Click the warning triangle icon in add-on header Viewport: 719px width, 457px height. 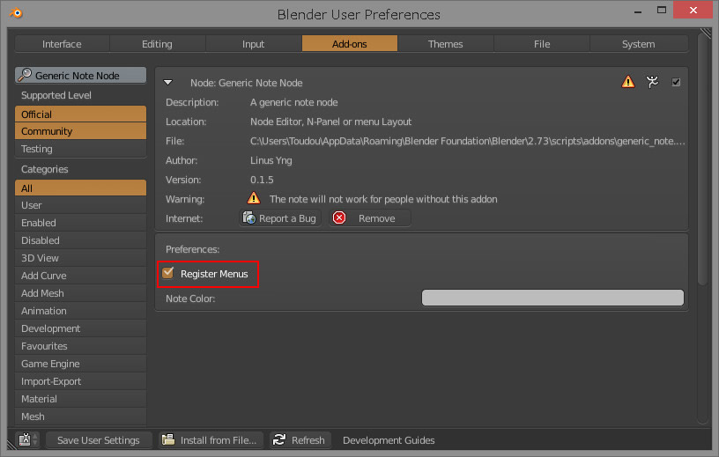point(627,82)
